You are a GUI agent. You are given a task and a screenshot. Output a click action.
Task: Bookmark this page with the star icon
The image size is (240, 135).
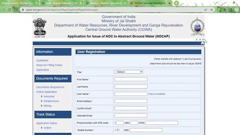pos(211,10)
